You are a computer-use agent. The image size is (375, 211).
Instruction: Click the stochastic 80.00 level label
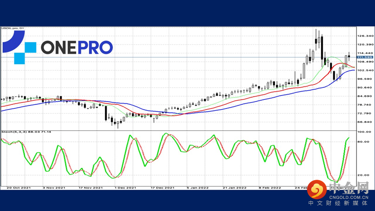(362, 142)
